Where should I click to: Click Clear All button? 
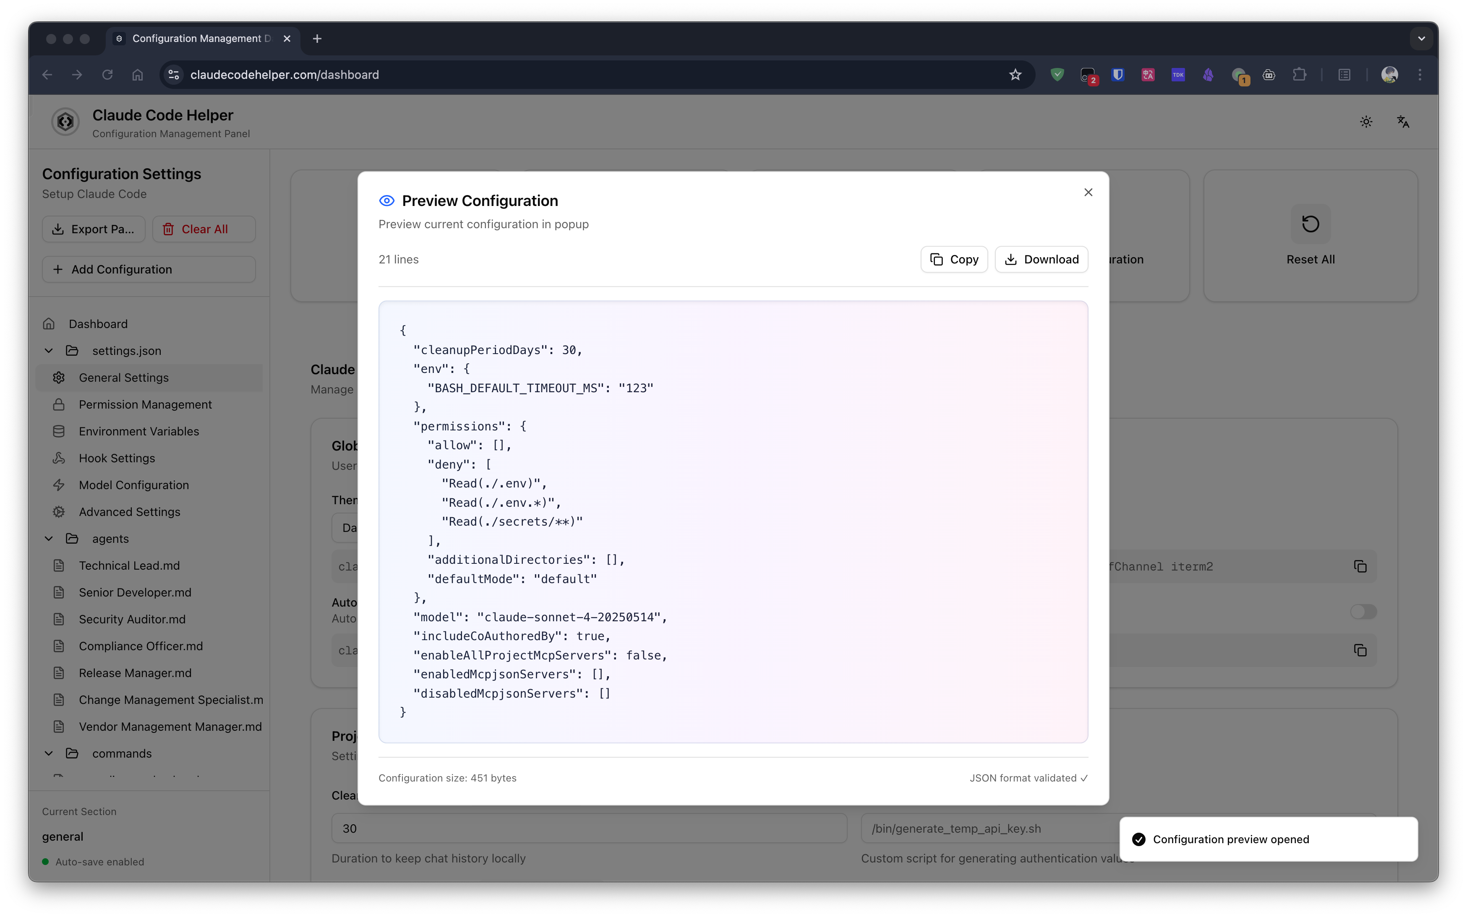tap(204, 229)
